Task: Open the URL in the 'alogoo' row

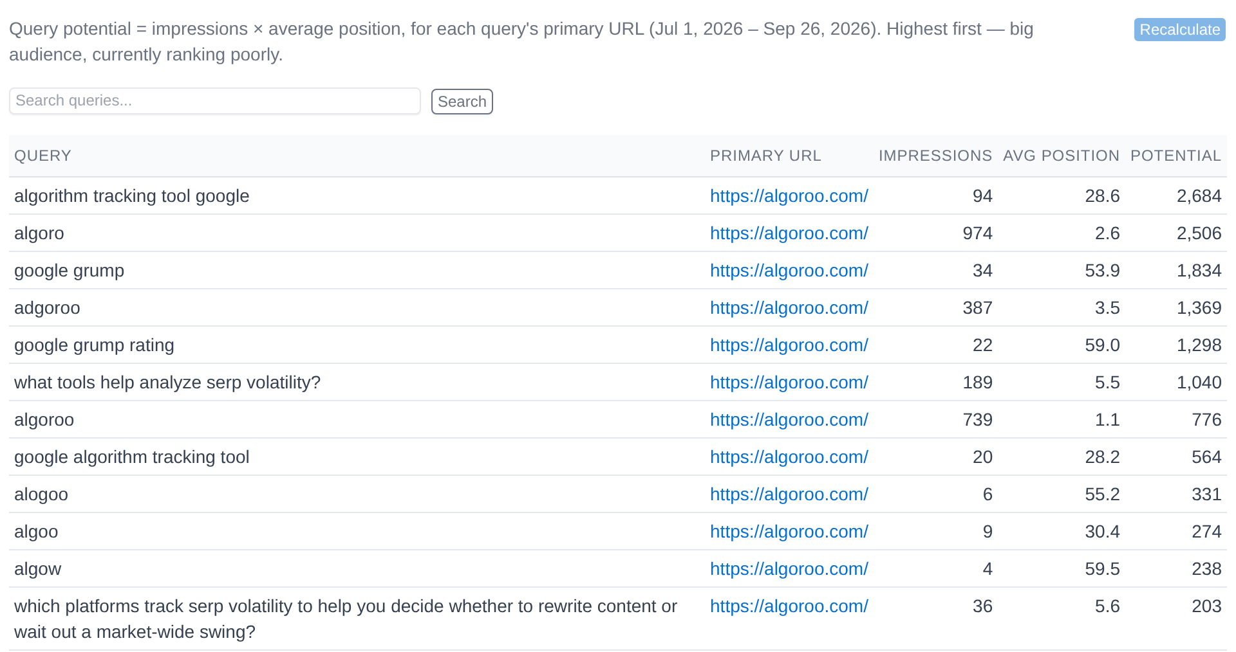Action: click(789, 494)
